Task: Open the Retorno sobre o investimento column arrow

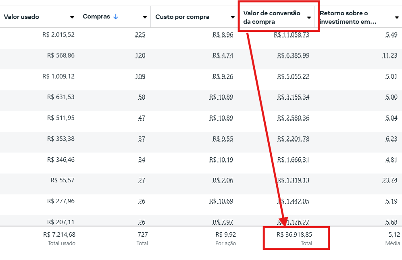Action: (397, 18)
